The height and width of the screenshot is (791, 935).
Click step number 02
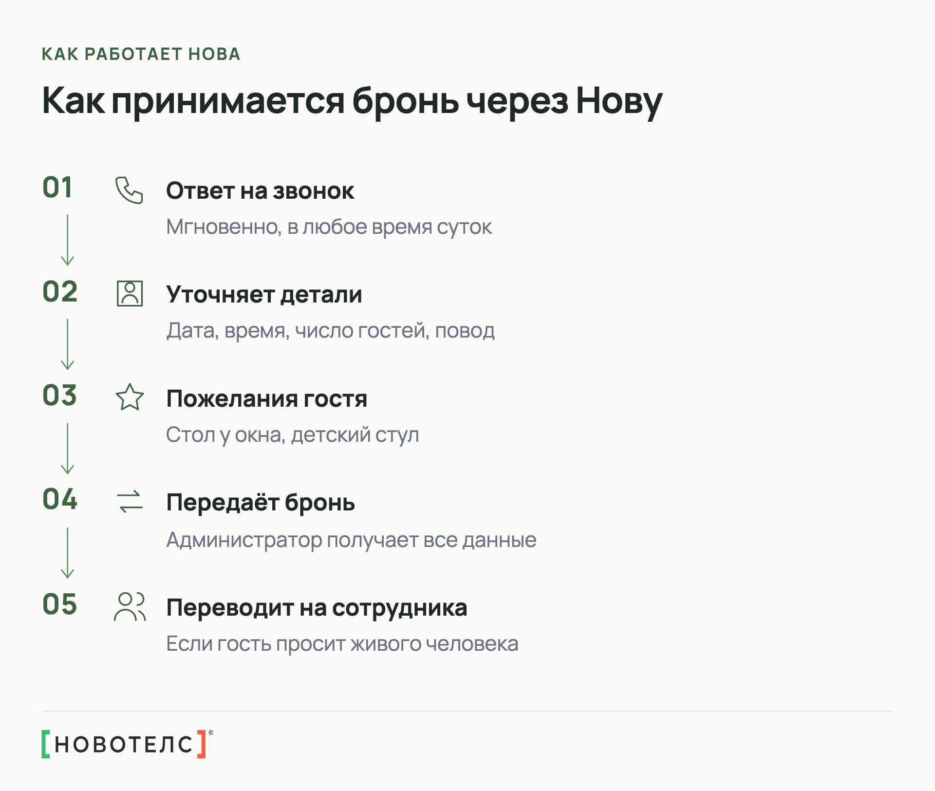click(x=60, y=292)
